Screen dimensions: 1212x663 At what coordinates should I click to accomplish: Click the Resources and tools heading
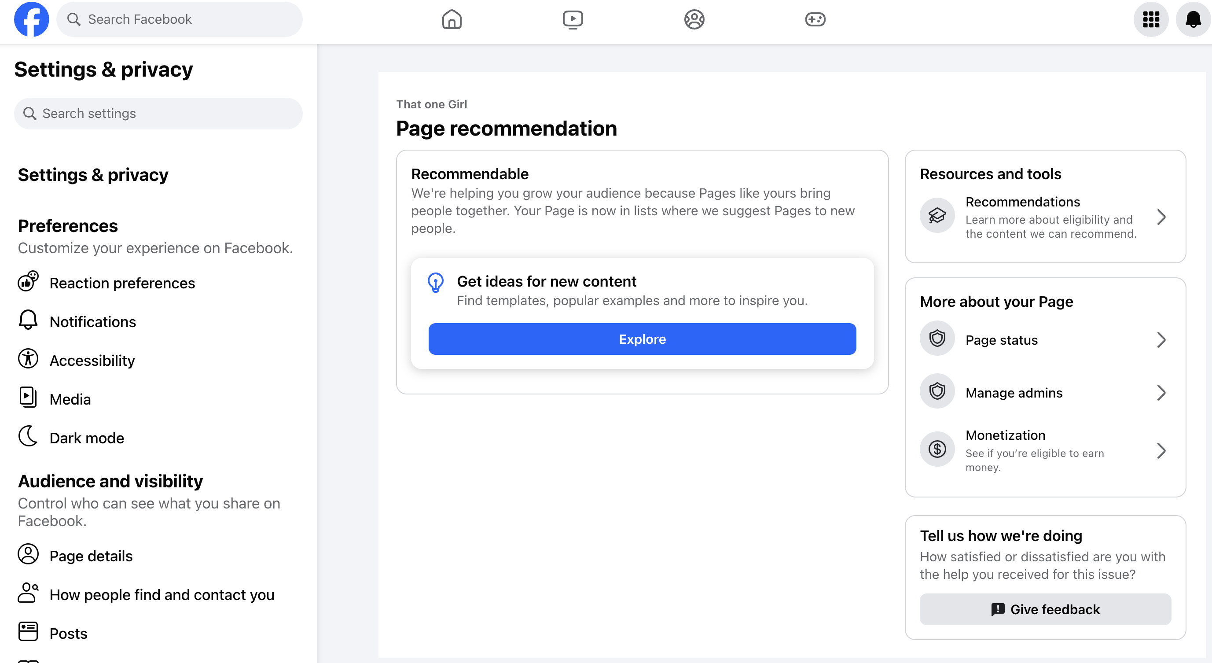(x=990, y=174)
